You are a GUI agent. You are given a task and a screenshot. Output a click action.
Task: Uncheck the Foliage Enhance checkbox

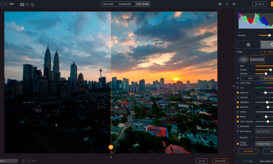pos(238,143)
